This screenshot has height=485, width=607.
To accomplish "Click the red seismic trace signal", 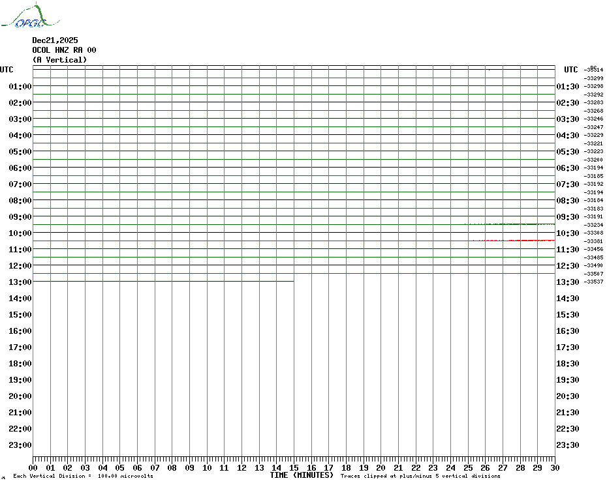I will point(522,241).
